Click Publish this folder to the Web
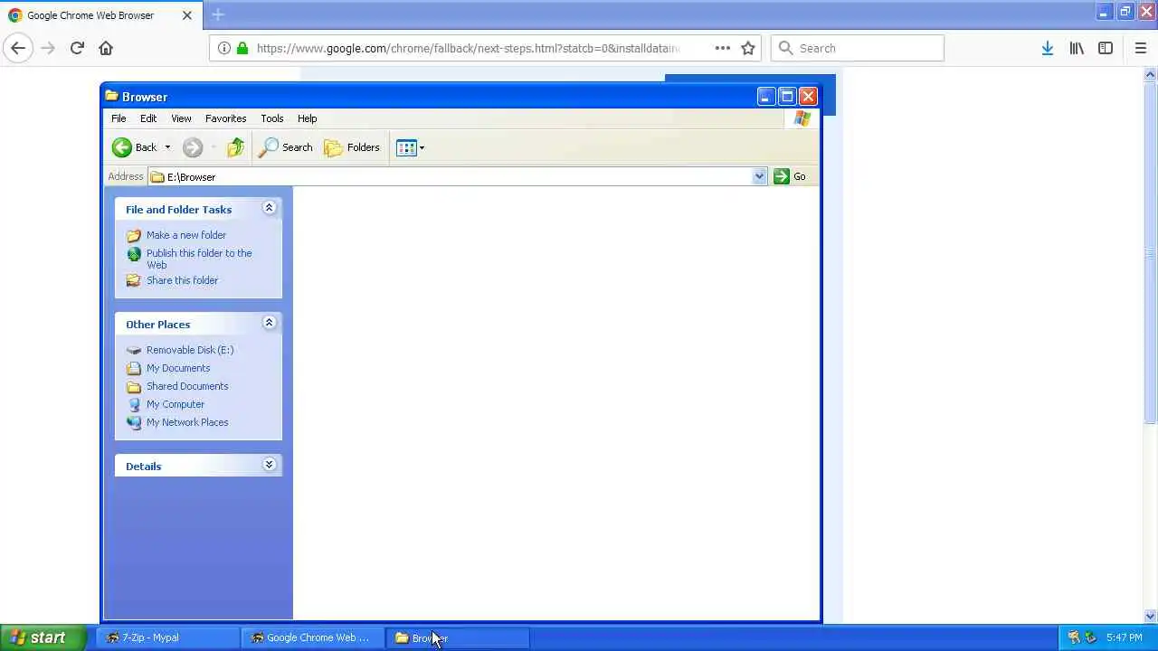The height and width of the screenshot is (651, 1158). (x=199, y=259)
